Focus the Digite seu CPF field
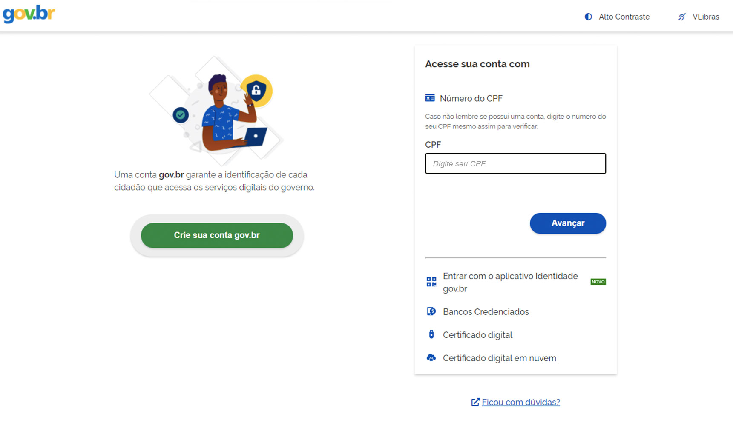The width and height of the screenshot is (733, 434). 515,163
